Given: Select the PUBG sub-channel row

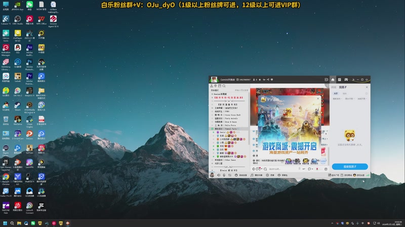Looking at the screenshot, I should [229, 111].
